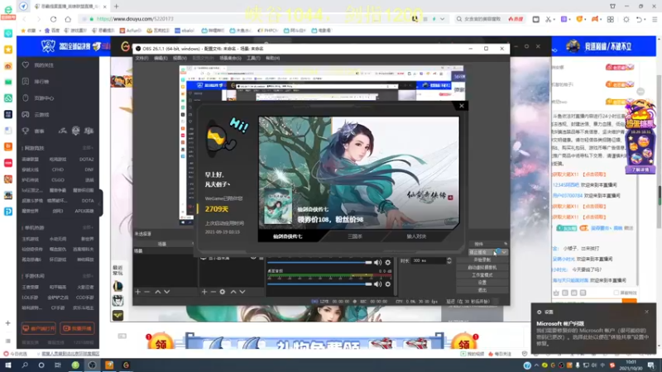Screen dimensions: 662x372
Task: Add a new scene with plus icon
Action: 137,292
